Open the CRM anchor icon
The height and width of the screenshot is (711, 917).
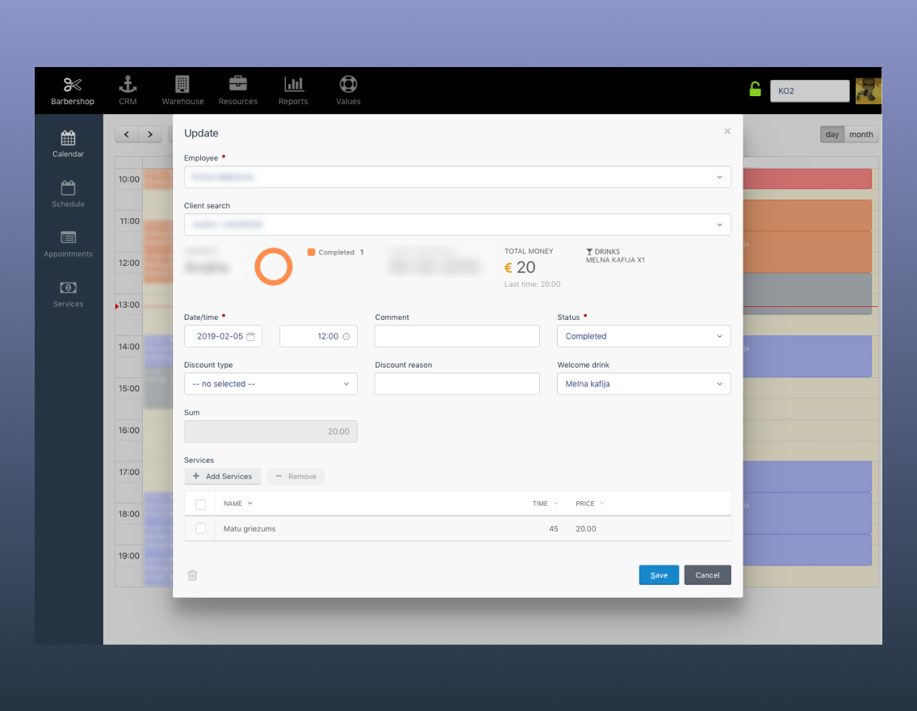click(x=128, y=85)
